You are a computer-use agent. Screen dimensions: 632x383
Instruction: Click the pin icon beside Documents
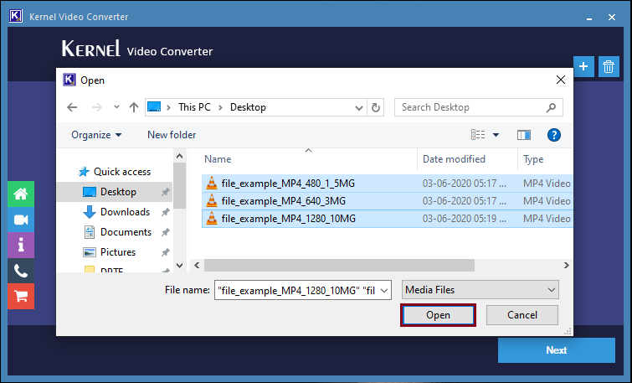pos(165,232)
